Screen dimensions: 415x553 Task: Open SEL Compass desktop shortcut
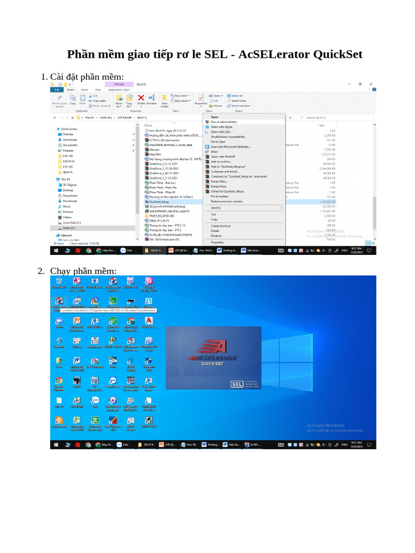(95, 362)
